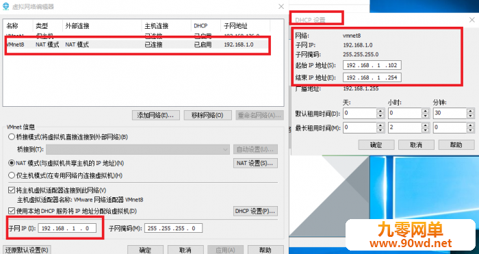Click the 结束 IP 地址 field
479x254 pixels.
(x=372, y=77)
